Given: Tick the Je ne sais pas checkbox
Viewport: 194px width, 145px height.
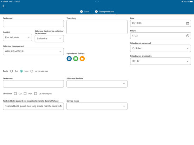Looking at the screenshot, I should click(35, 94).
